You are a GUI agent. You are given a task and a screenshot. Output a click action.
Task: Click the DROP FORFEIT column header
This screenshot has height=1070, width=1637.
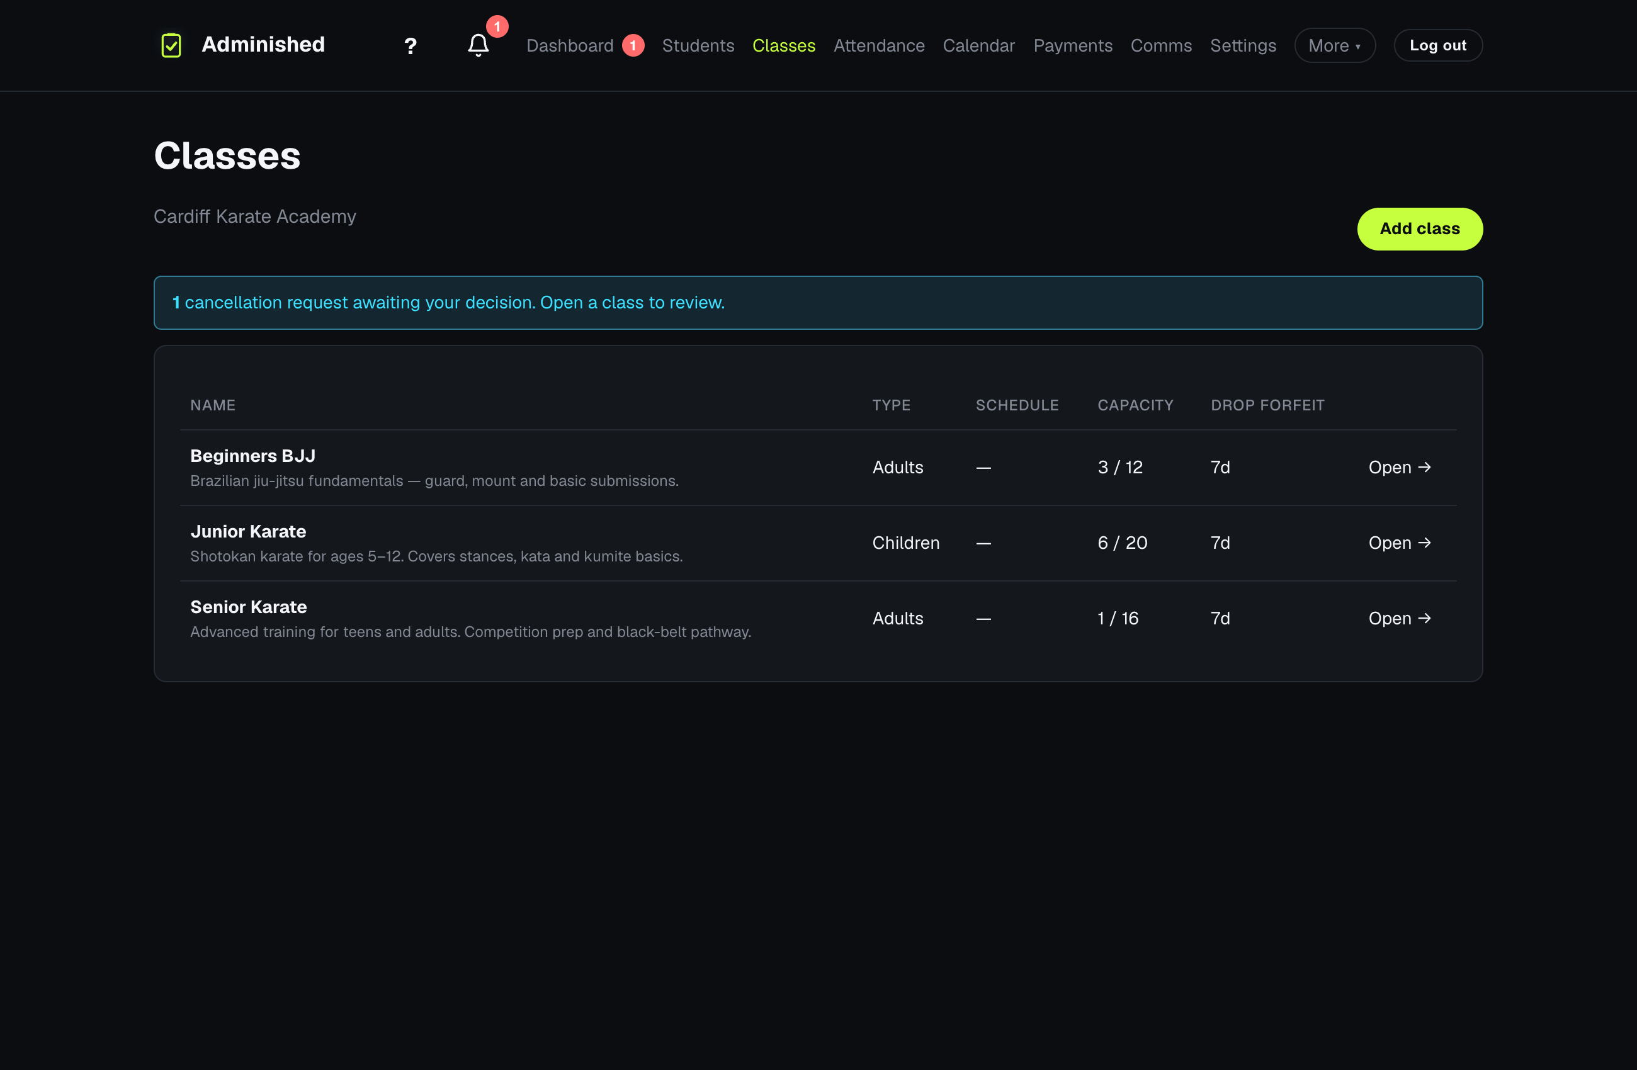(x=1267, y=406)
